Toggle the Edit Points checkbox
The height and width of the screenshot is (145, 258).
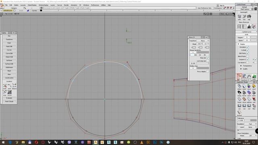(x=248, y=53)
